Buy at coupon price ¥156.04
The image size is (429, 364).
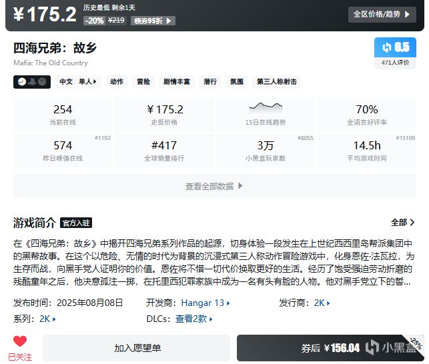pos(330,348)
